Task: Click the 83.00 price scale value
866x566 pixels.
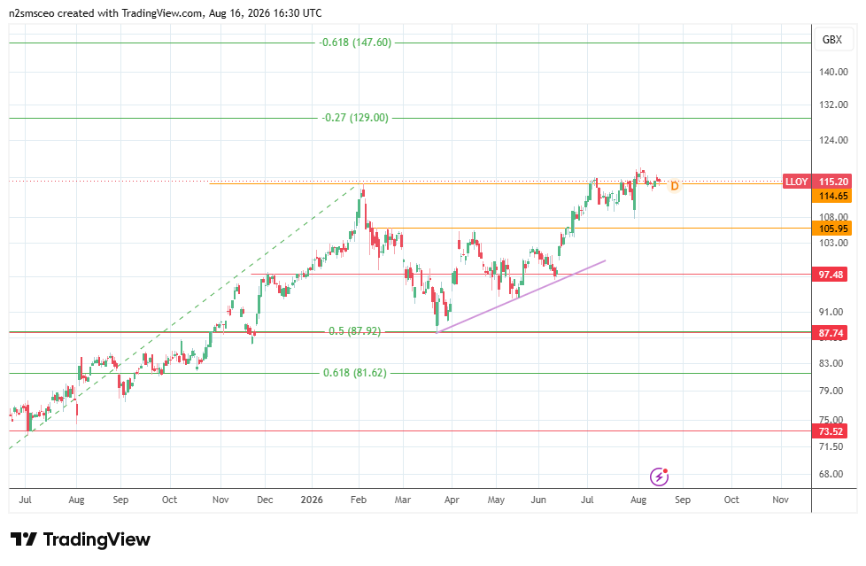Action: coord(831,364)
